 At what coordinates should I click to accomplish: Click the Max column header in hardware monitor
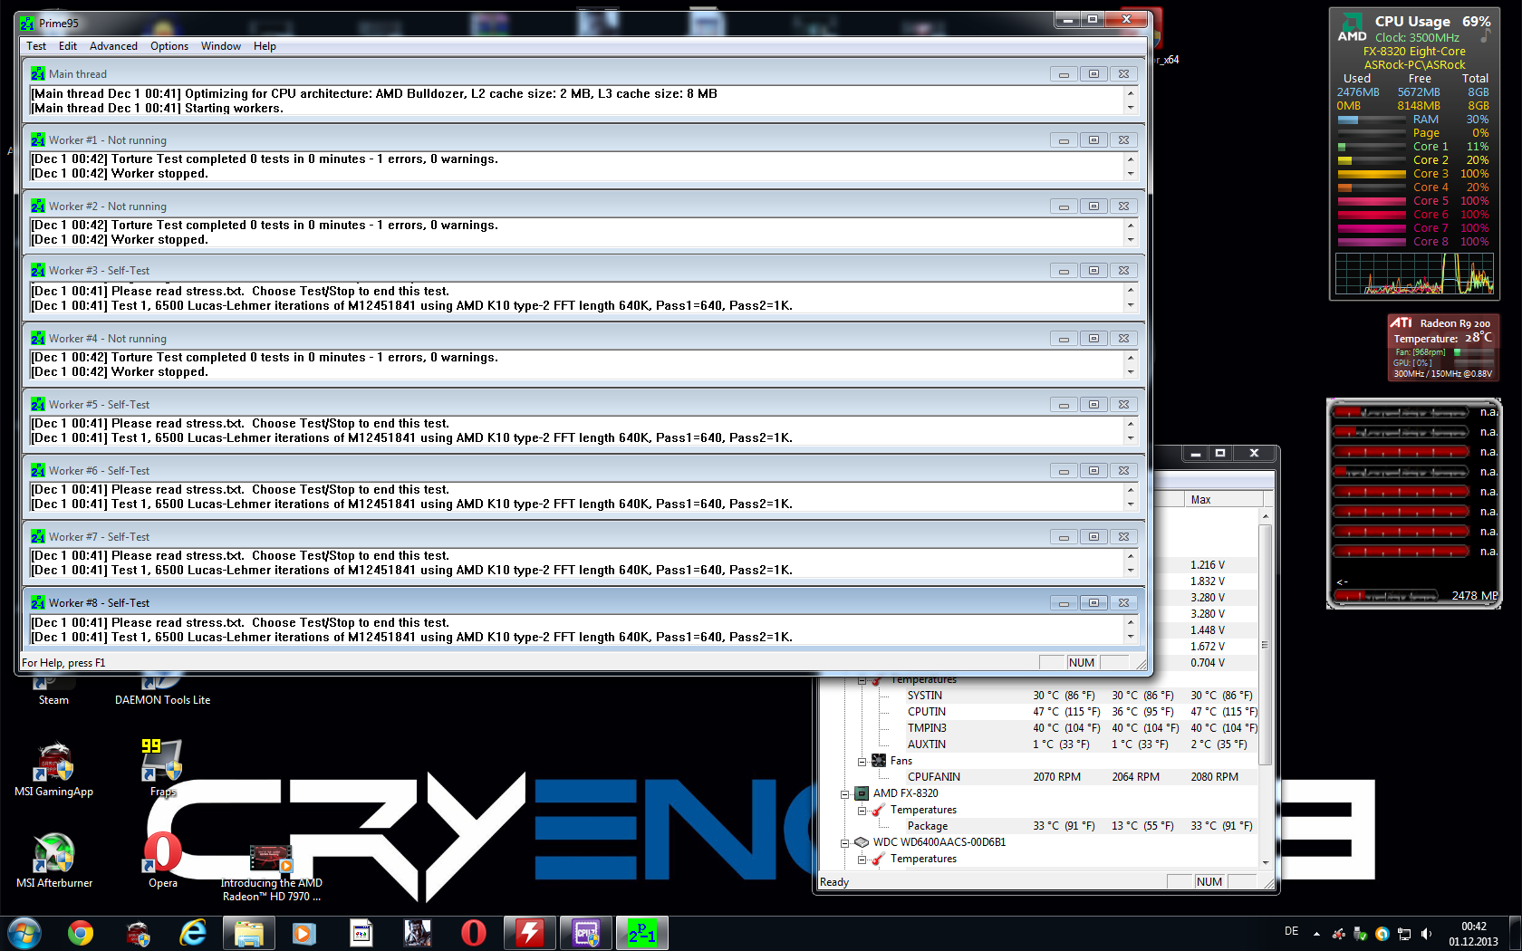point(1224,500)
